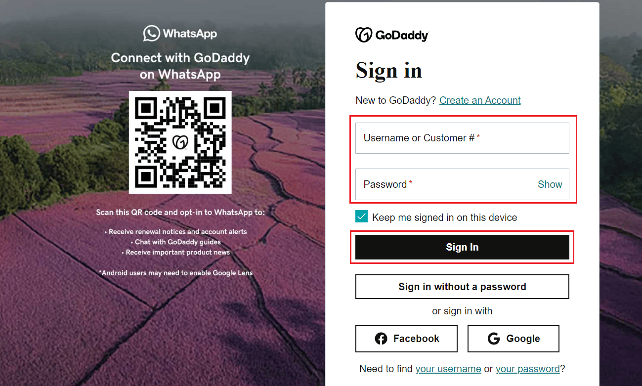Click the Google G icon
The width and height of the screenshot is (642, 386).
[x=494, y=339]
